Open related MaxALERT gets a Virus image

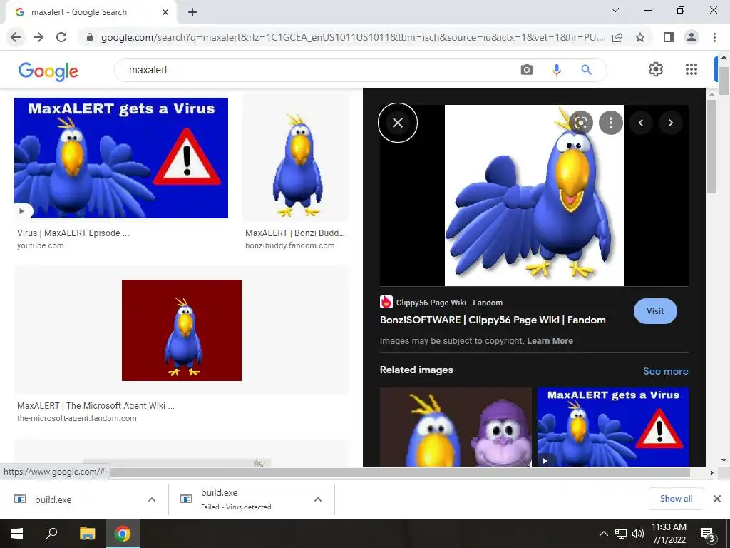click(612, 427)
